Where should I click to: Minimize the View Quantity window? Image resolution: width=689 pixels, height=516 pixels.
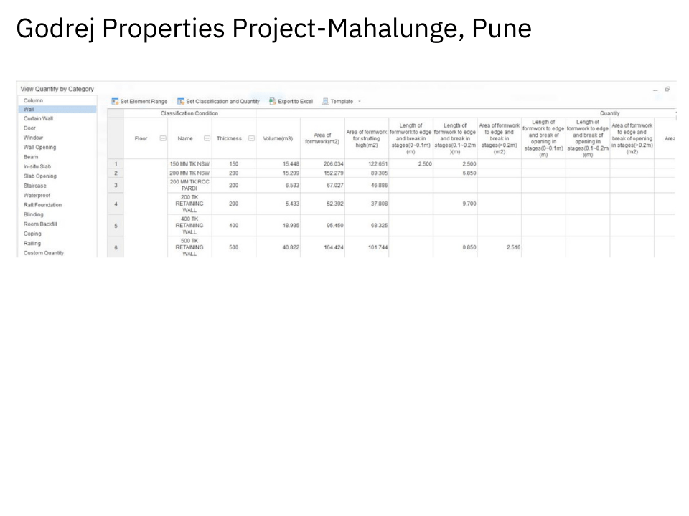point(655,90)
